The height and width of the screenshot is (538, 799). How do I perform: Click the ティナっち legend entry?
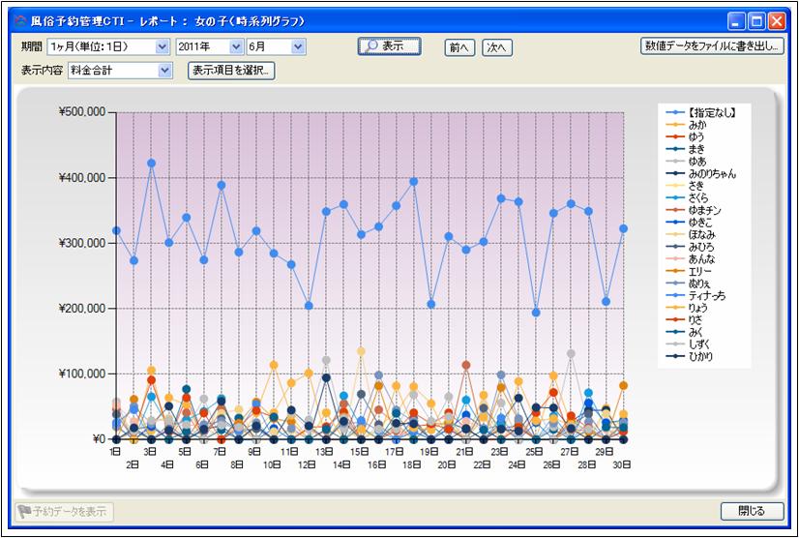click(x=706, y=295)
